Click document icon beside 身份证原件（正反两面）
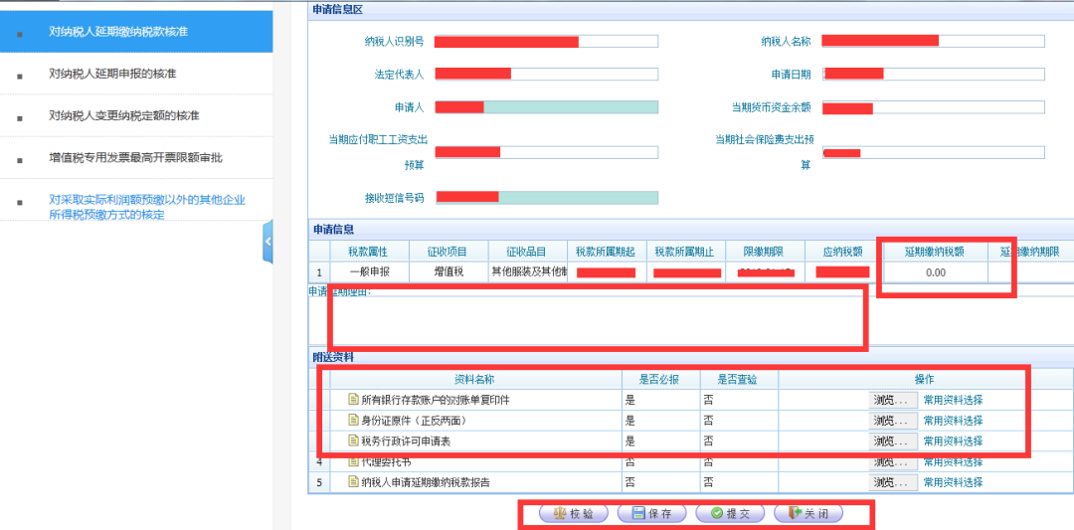Image resolution: width=1074 pixels, height=530 pixels. (353, 421)
